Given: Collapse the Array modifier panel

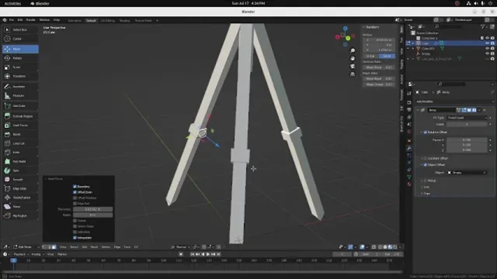Looking at the screenshot, I should coord(418,110).
